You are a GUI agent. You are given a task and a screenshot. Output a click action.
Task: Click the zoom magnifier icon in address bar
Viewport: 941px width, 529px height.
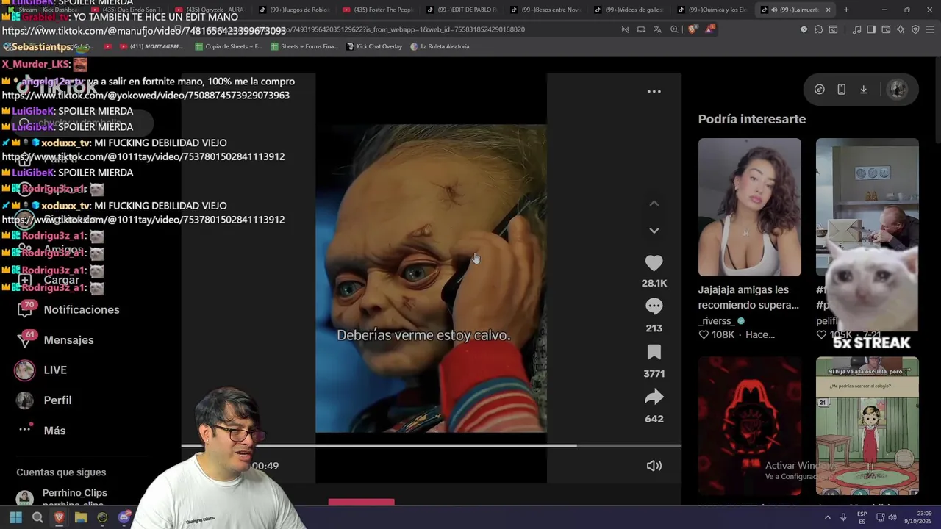point(674,29)
